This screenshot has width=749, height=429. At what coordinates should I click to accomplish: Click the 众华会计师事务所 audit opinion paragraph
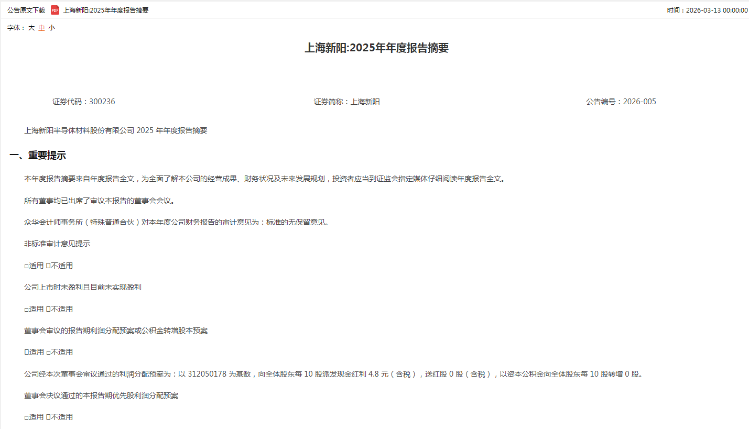coord(176,222)
